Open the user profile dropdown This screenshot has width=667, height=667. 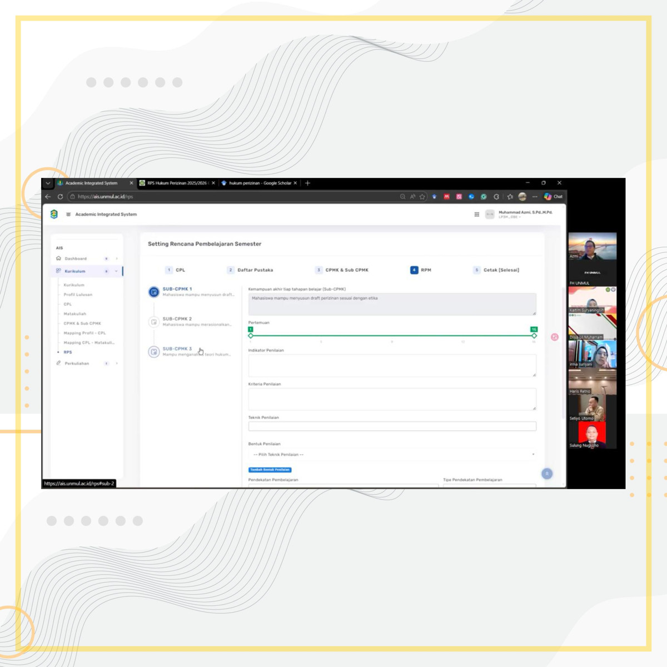(519, 215)
